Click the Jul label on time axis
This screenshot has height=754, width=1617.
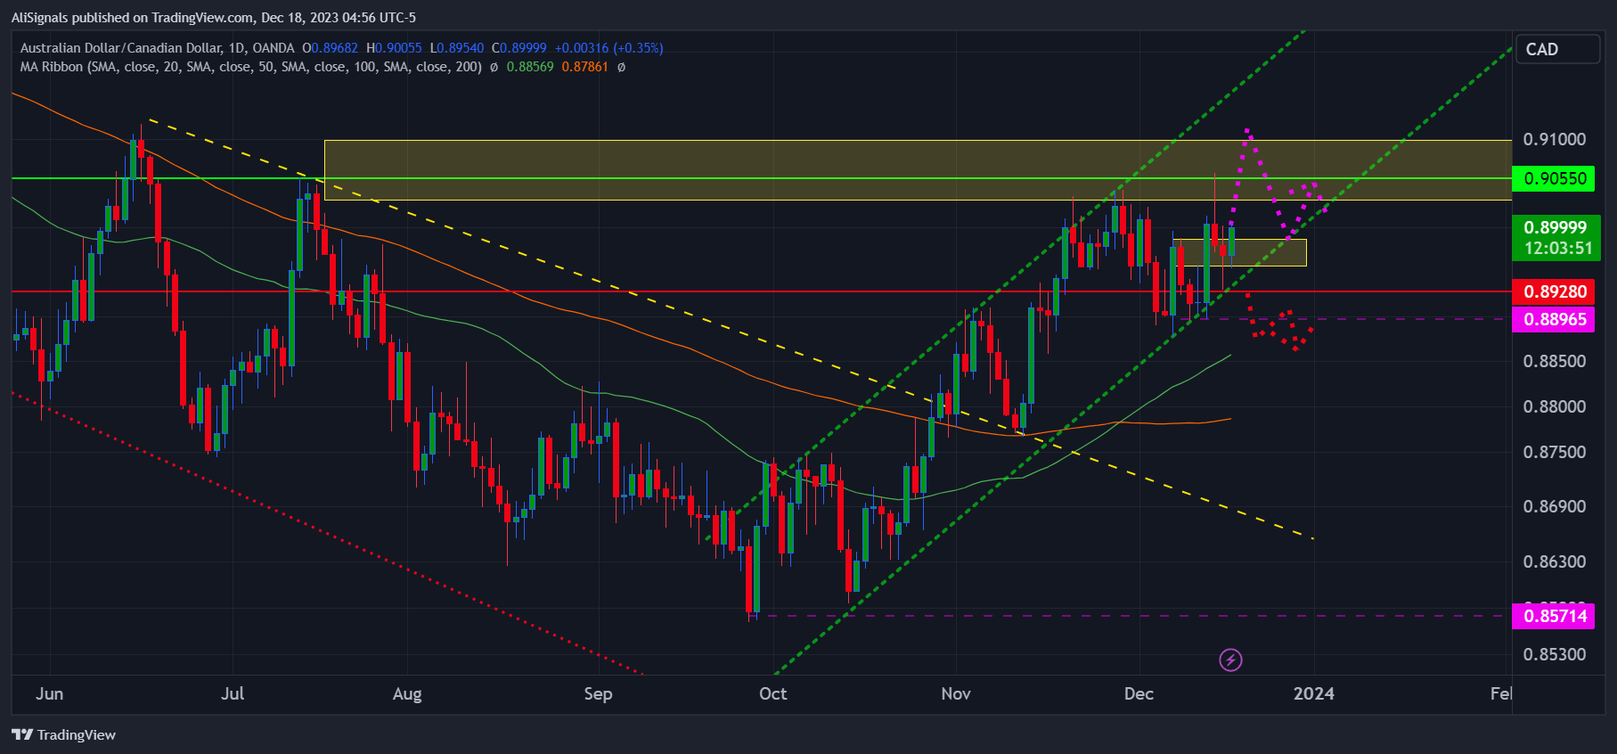233,693
